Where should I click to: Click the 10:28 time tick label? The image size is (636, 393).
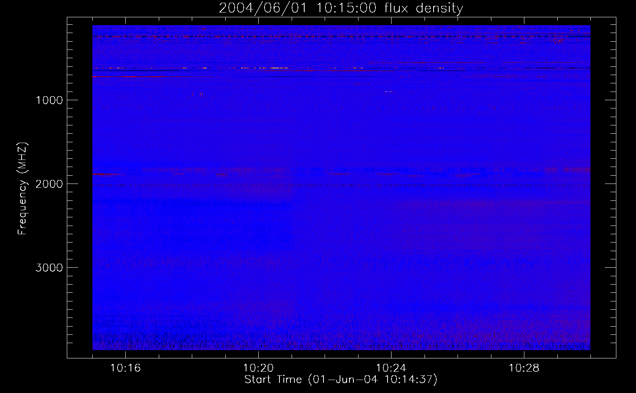pos(524,368)
